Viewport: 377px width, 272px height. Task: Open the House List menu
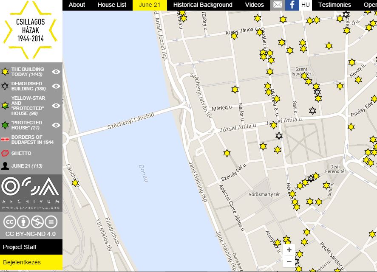tap(112, 5)
